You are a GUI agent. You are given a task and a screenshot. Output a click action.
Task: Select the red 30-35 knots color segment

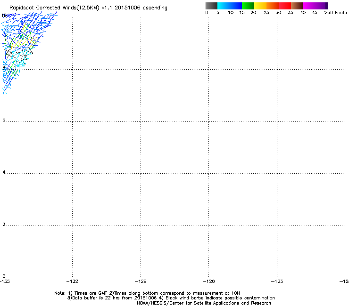285,6
